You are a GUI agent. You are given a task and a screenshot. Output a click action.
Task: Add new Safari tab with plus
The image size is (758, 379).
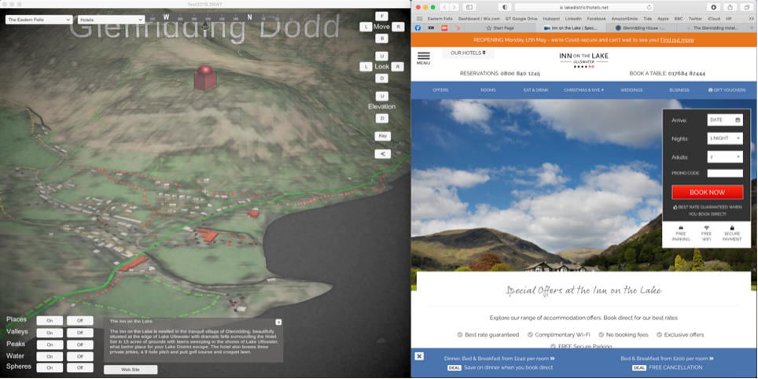pos(752,28)
